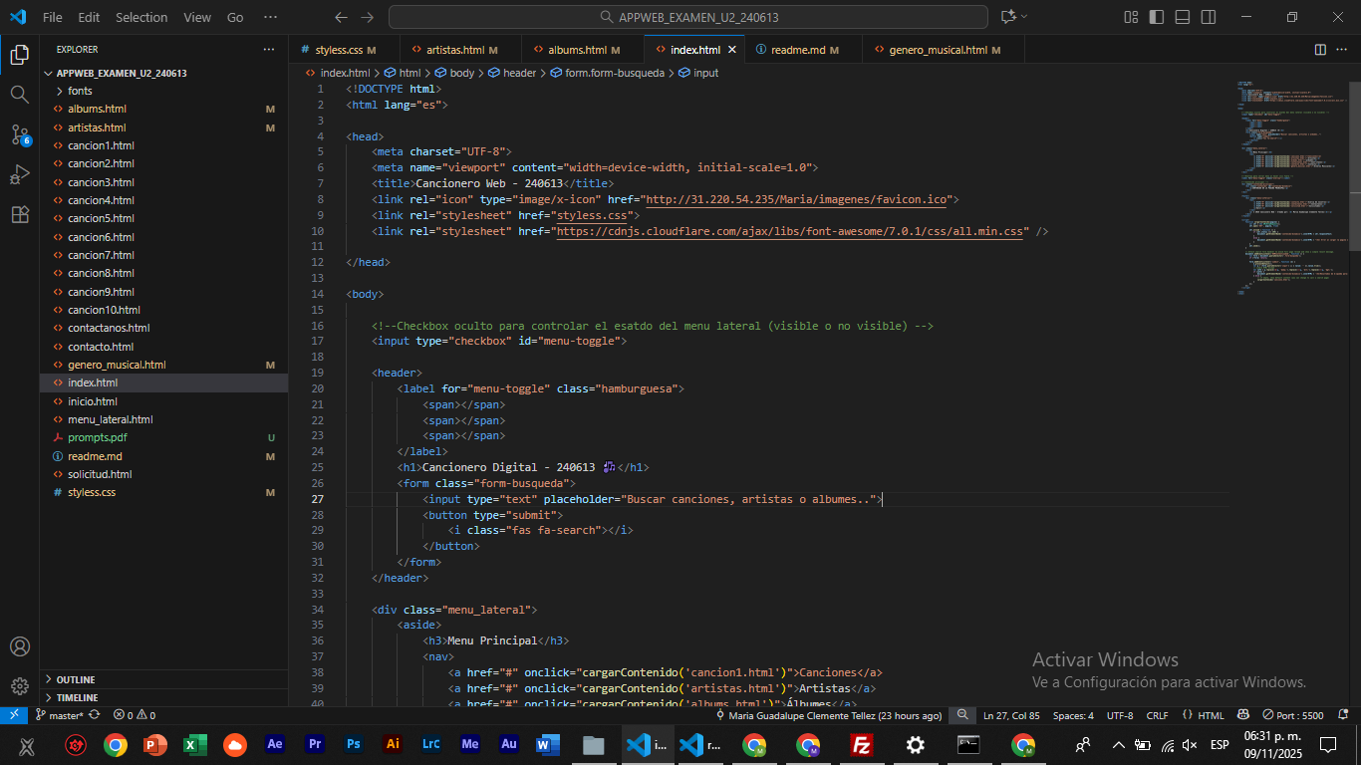
Task: Open prompts.pdf from the Explorer
Action: coord(97,437)
